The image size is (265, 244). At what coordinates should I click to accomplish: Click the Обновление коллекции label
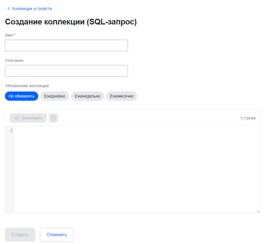point(27,86)
